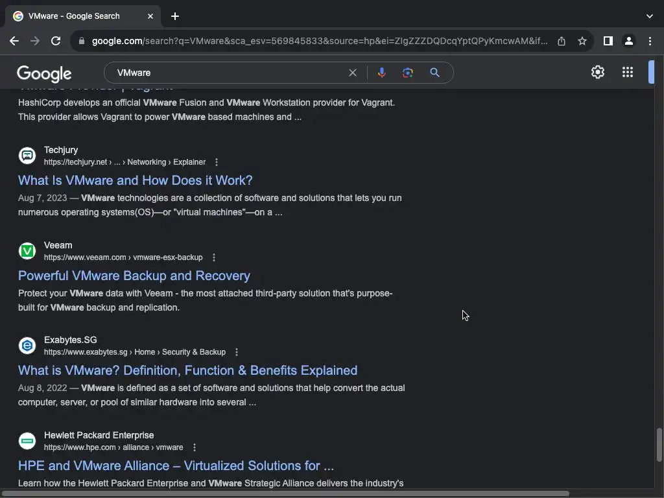
Task: Expand the tab search chevron
Action: 650,16
